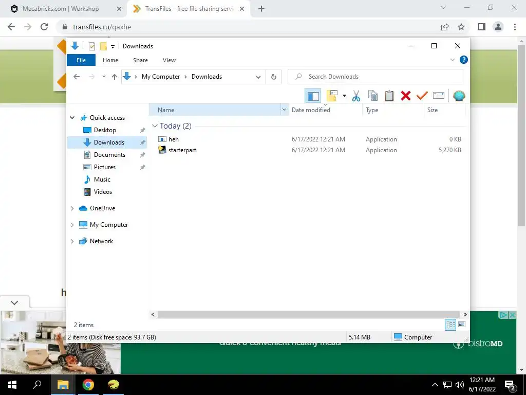The width and height of the screenshot is (526, 395).
Task: Collapse the Today (2) group
Action: tap(155, 126)
